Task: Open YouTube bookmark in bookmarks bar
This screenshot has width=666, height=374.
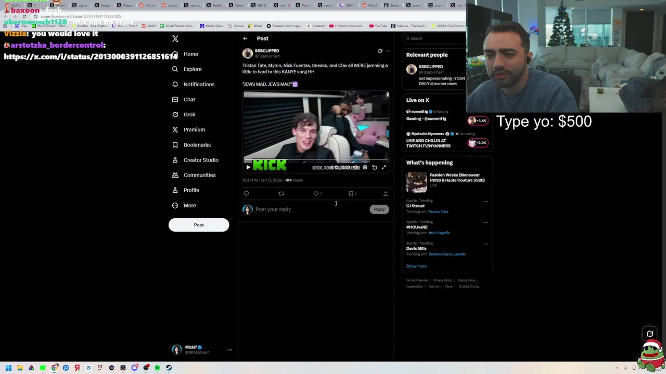Action: click(378, 26)
